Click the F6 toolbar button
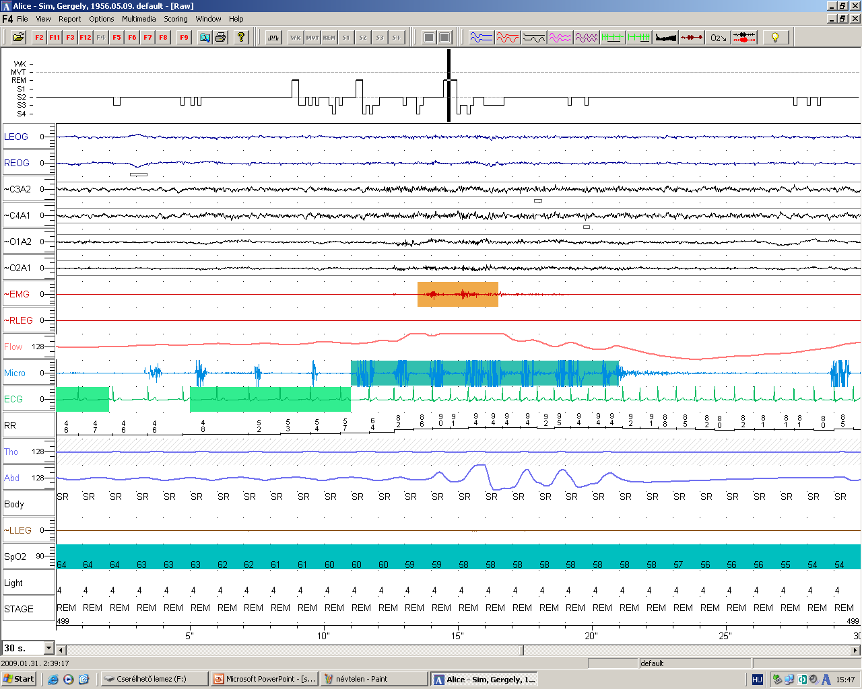This screenshot has height=689, width=862. pos(132,38)
